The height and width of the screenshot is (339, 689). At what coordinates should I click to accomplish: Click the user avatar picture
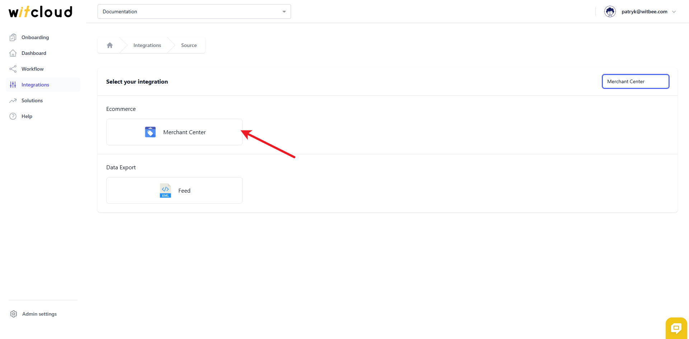(610, 11)
